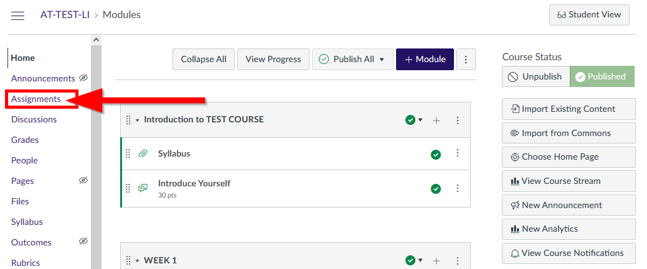Click the Introduce Yourself discussion icon
Viewport: 647px width, 269px height.
point(143,188)
